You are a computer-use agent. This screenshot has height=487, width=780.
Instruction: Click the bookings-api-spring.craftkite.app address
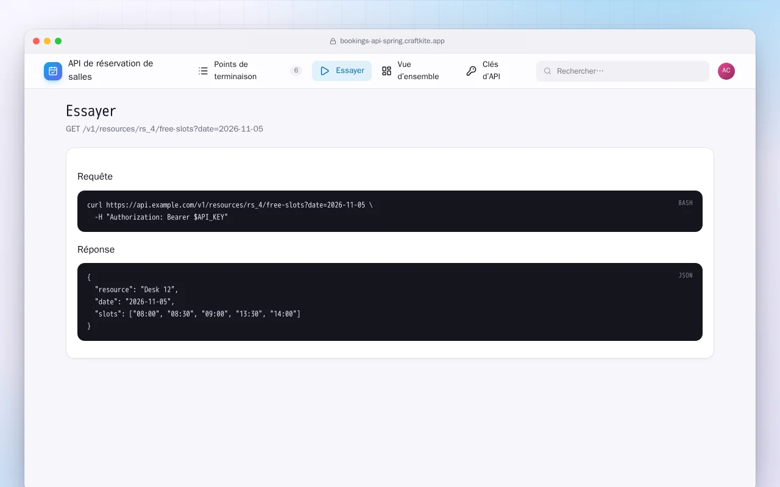[392, 41]
